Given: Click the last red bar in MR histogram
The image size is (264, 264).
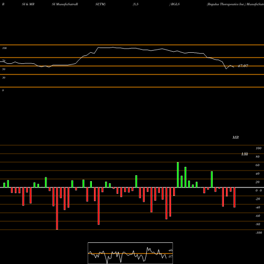Looking at the screenshot, I should (234, 197).
